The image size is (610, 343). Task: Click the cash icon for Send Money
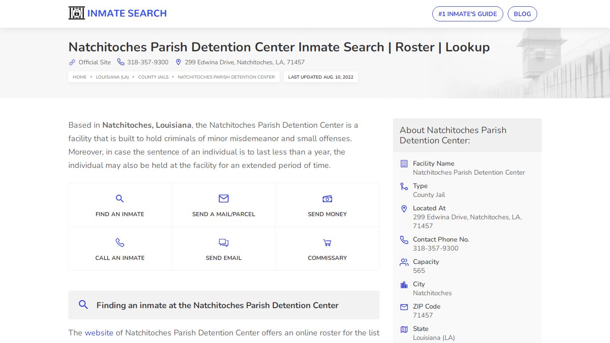coord(327,199)
